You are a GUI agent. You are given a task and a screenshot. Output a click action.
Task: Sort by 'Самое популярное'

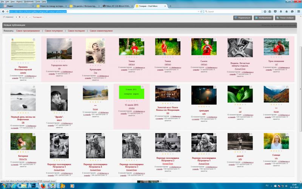coord(54,31)
